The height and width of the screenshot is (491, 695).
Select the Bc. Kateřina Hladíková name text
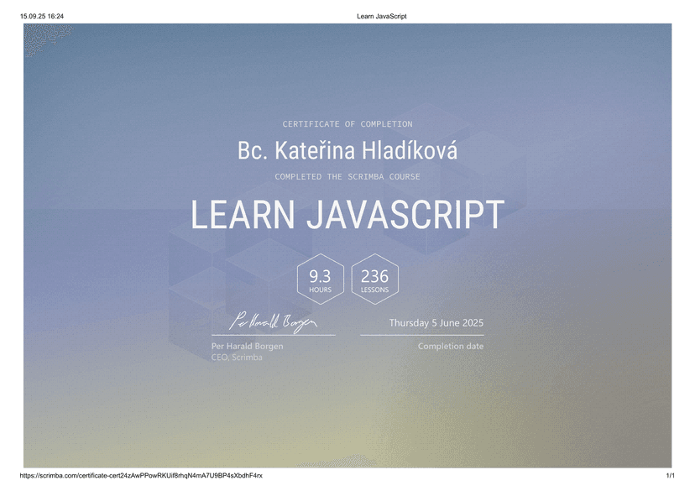pyautogui.click(x=347, y=150)
